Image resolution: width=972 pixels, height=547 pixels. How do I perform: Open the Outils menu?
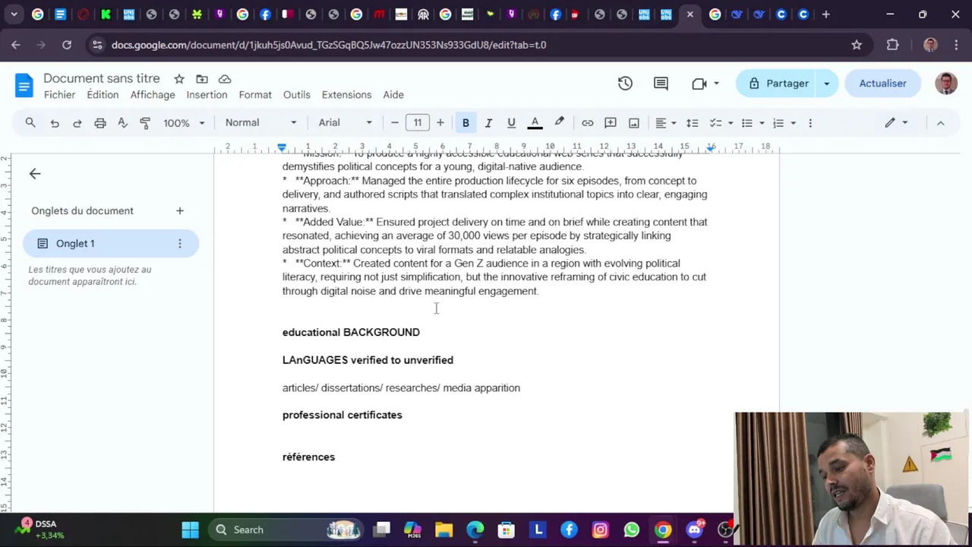click(297, 95)
